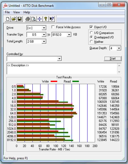Click the New file toolbar icon
This screenshot has width=128, height=164.
pyautogui.click(x=7, y=19)
